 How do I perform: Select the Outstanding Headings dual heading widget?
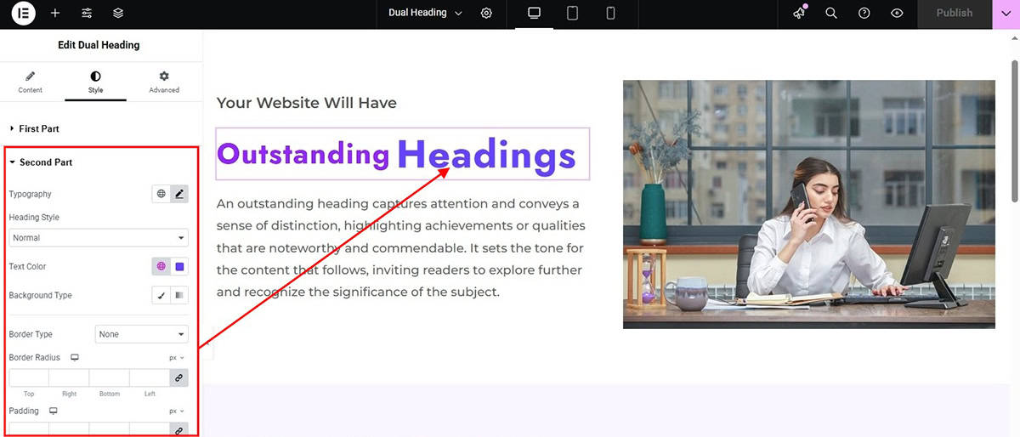coord(402,154)
